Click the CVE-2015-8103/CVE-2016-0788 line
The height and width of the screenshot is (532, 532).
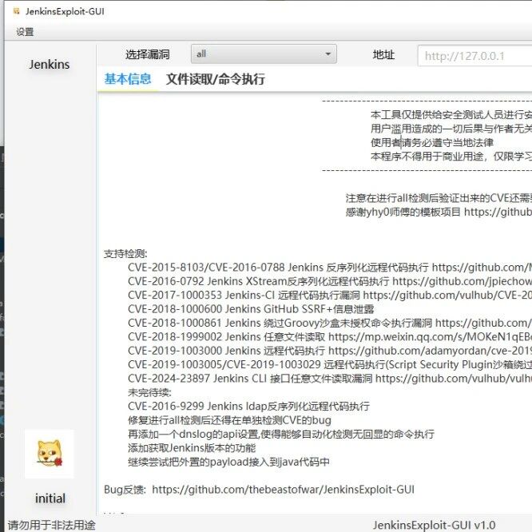[x=330, y=268]
